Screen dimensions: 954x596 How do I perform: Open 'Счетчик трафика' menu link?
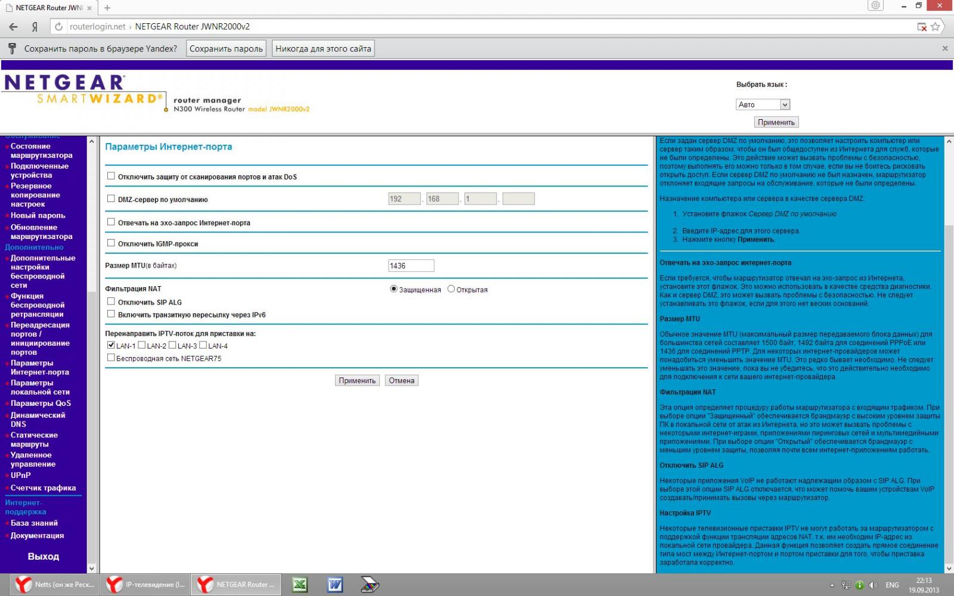pos(43,488)
